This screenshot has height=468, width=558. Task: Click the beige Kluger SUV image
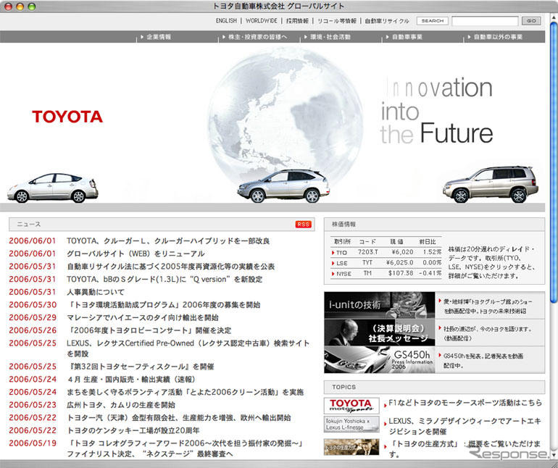(x=491, y=184)
